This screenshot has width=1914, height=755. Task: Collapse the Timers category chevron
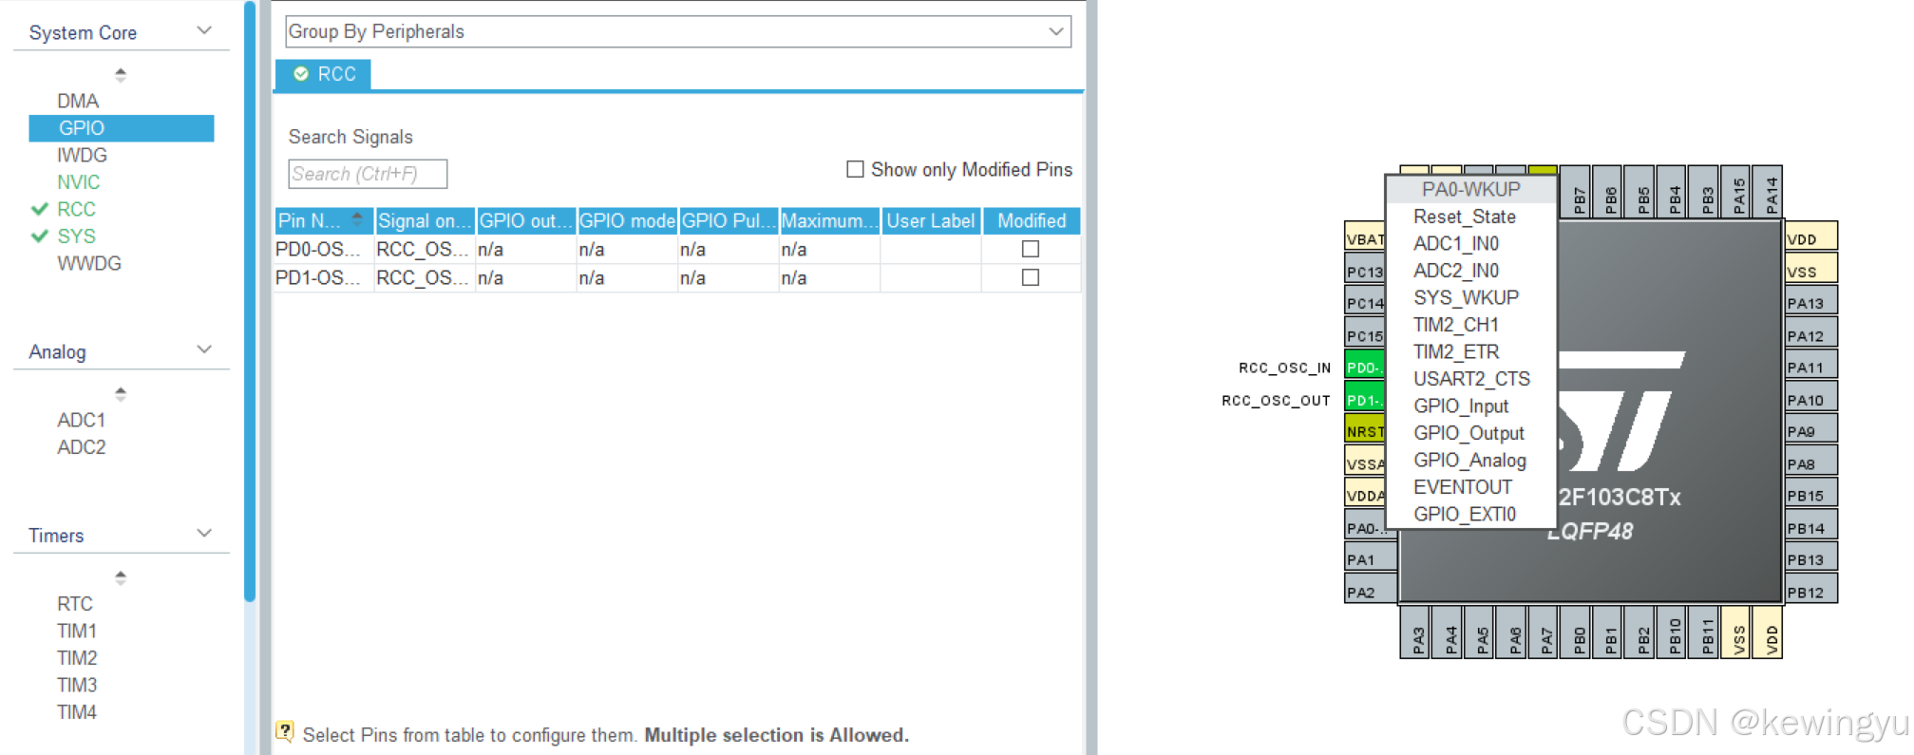[x=204, y=533]
